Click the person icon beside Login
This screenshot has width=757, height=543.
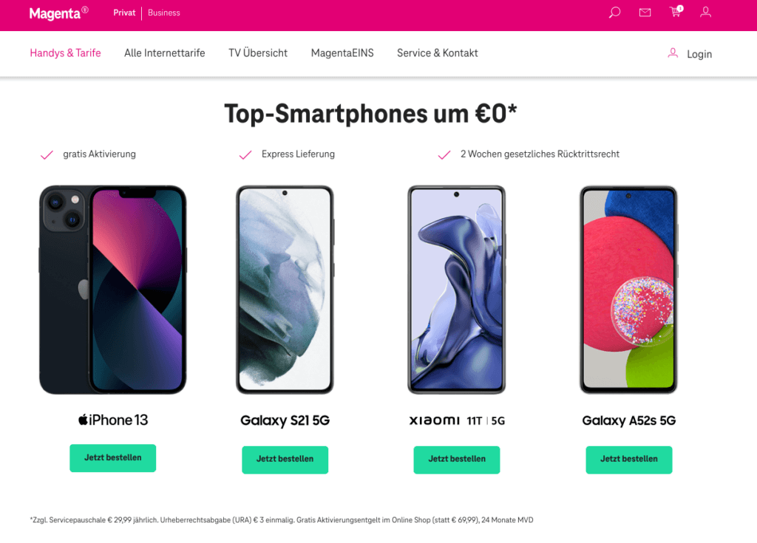click(x=673, y=53)
